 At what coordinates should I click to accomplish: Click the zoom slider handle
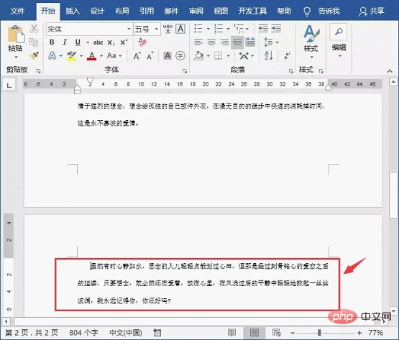pos(319,333)
